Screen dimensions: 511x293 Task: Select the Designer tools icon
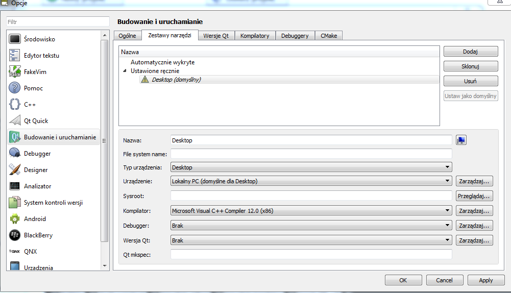click(x=14, y=169)
